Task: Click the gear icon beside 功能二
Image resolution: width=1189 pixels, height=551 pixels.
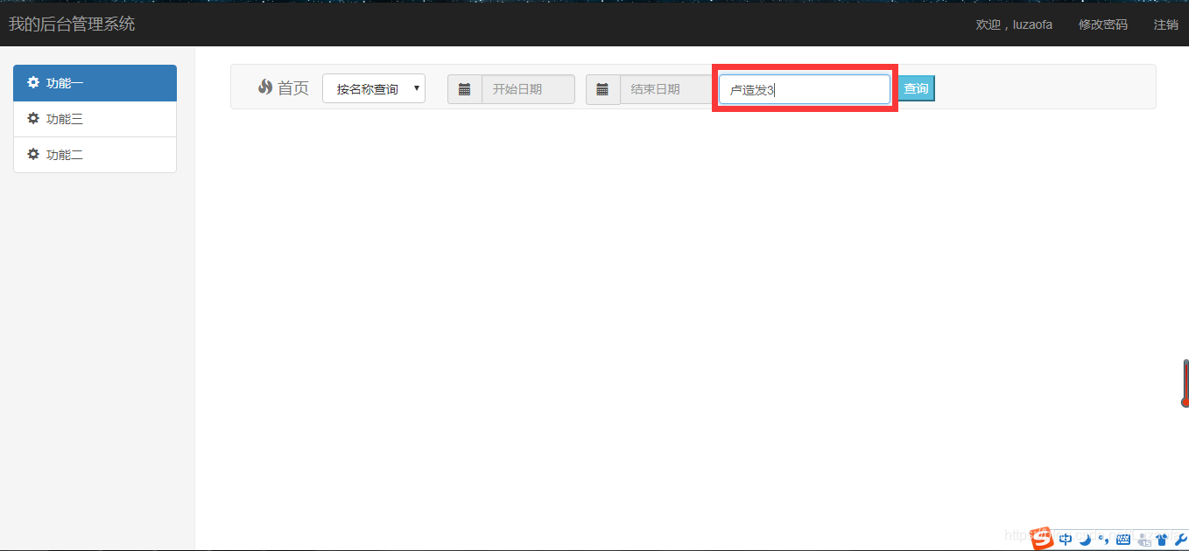Action: tap(33, 155)
